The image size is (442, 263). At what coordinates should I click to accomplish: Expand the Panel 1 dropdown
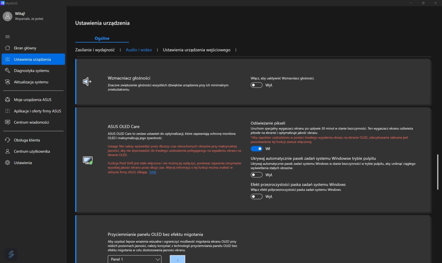point(134,259)
